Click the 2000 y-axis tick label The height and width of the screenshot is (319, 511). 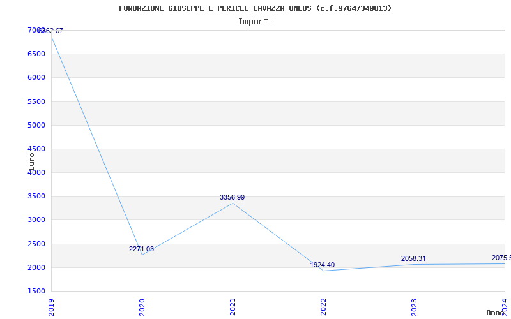36,267
